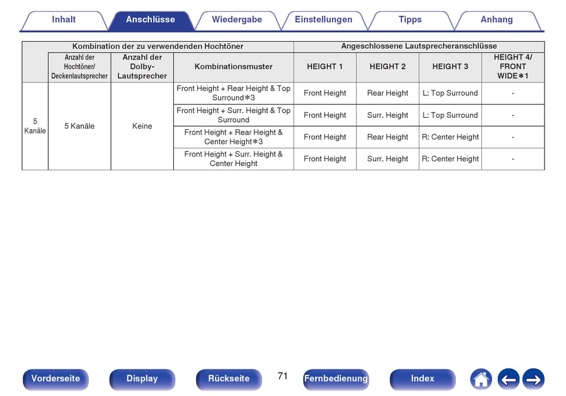Screen dimensions: 566x396
Task: Select 'R: Center Height' in last row
Action: (x=450, y=159)
